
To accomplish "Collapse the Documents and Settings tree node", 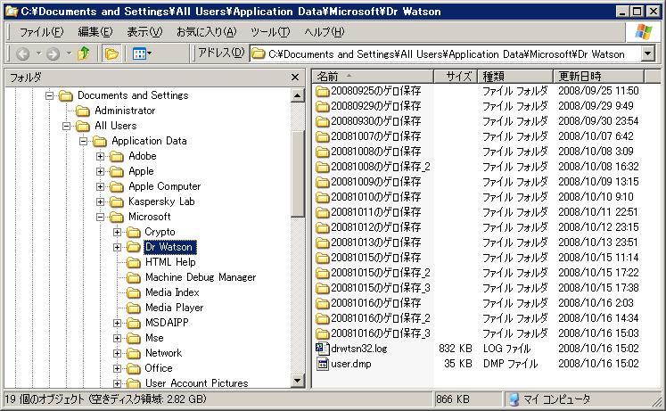I will pyautogui.click(x=49, y=95).
